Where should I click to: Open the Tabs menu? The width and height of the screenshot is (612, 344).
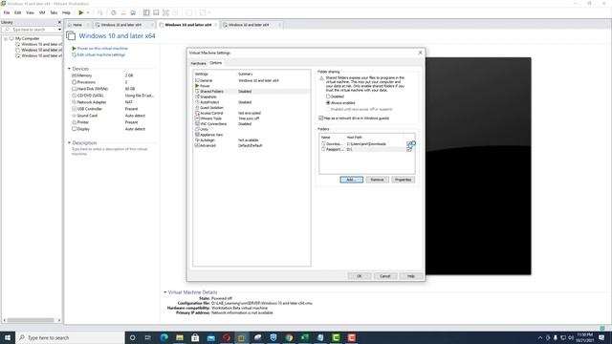pos(54,12)
